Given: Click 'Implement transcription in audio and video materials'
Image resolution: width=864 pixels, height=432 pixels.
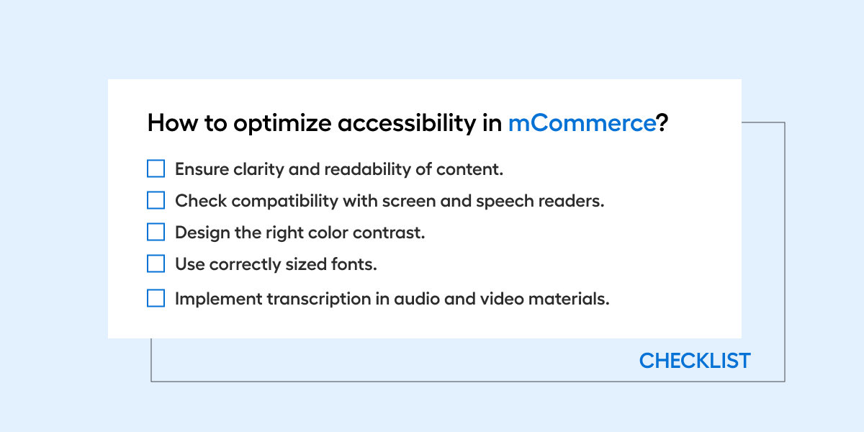Looking at the screenshot, I should 392,300.
